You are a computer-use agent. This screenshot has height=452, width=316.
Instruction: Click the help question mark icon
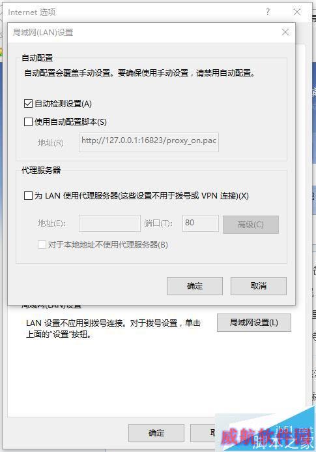[268, 12]
